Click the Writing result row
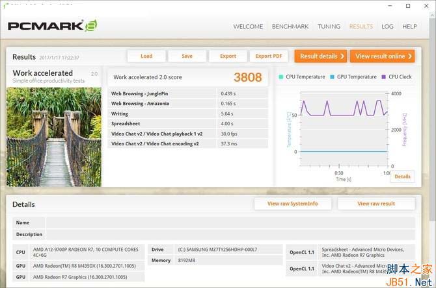436x288 pixels. click(x=188, y=114)
